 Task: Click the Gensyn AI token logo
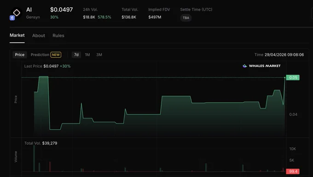(17, 13)
